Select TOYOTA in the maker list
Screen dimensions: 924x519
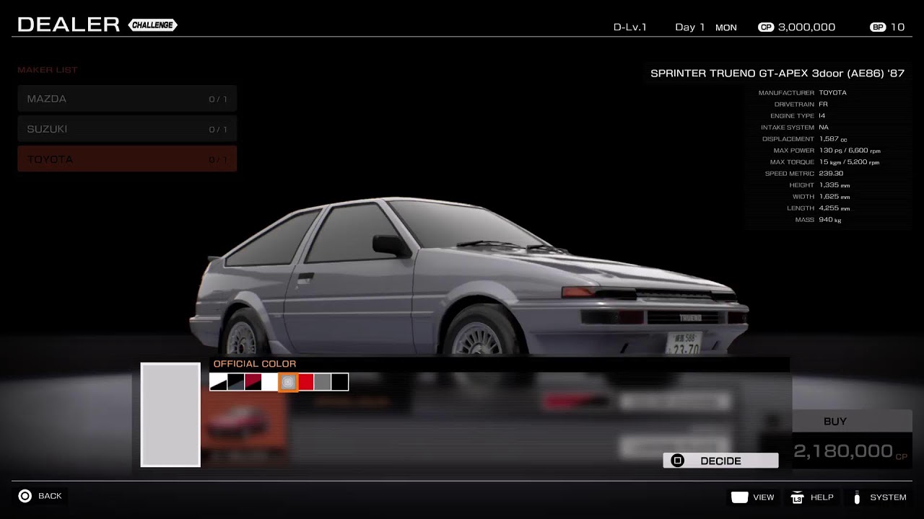pyautogui.click(x=127, y=159)
